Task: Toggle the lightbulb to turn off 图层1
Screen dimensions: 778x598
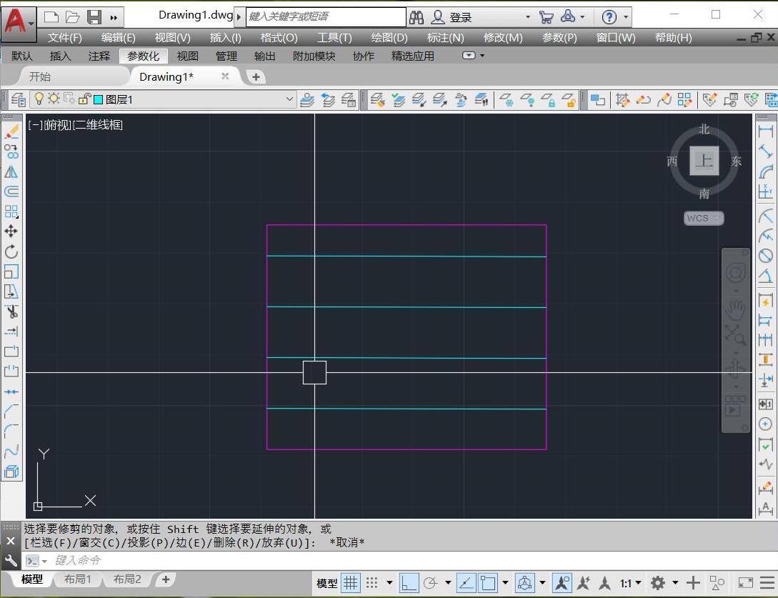Action: click(39, 99)
